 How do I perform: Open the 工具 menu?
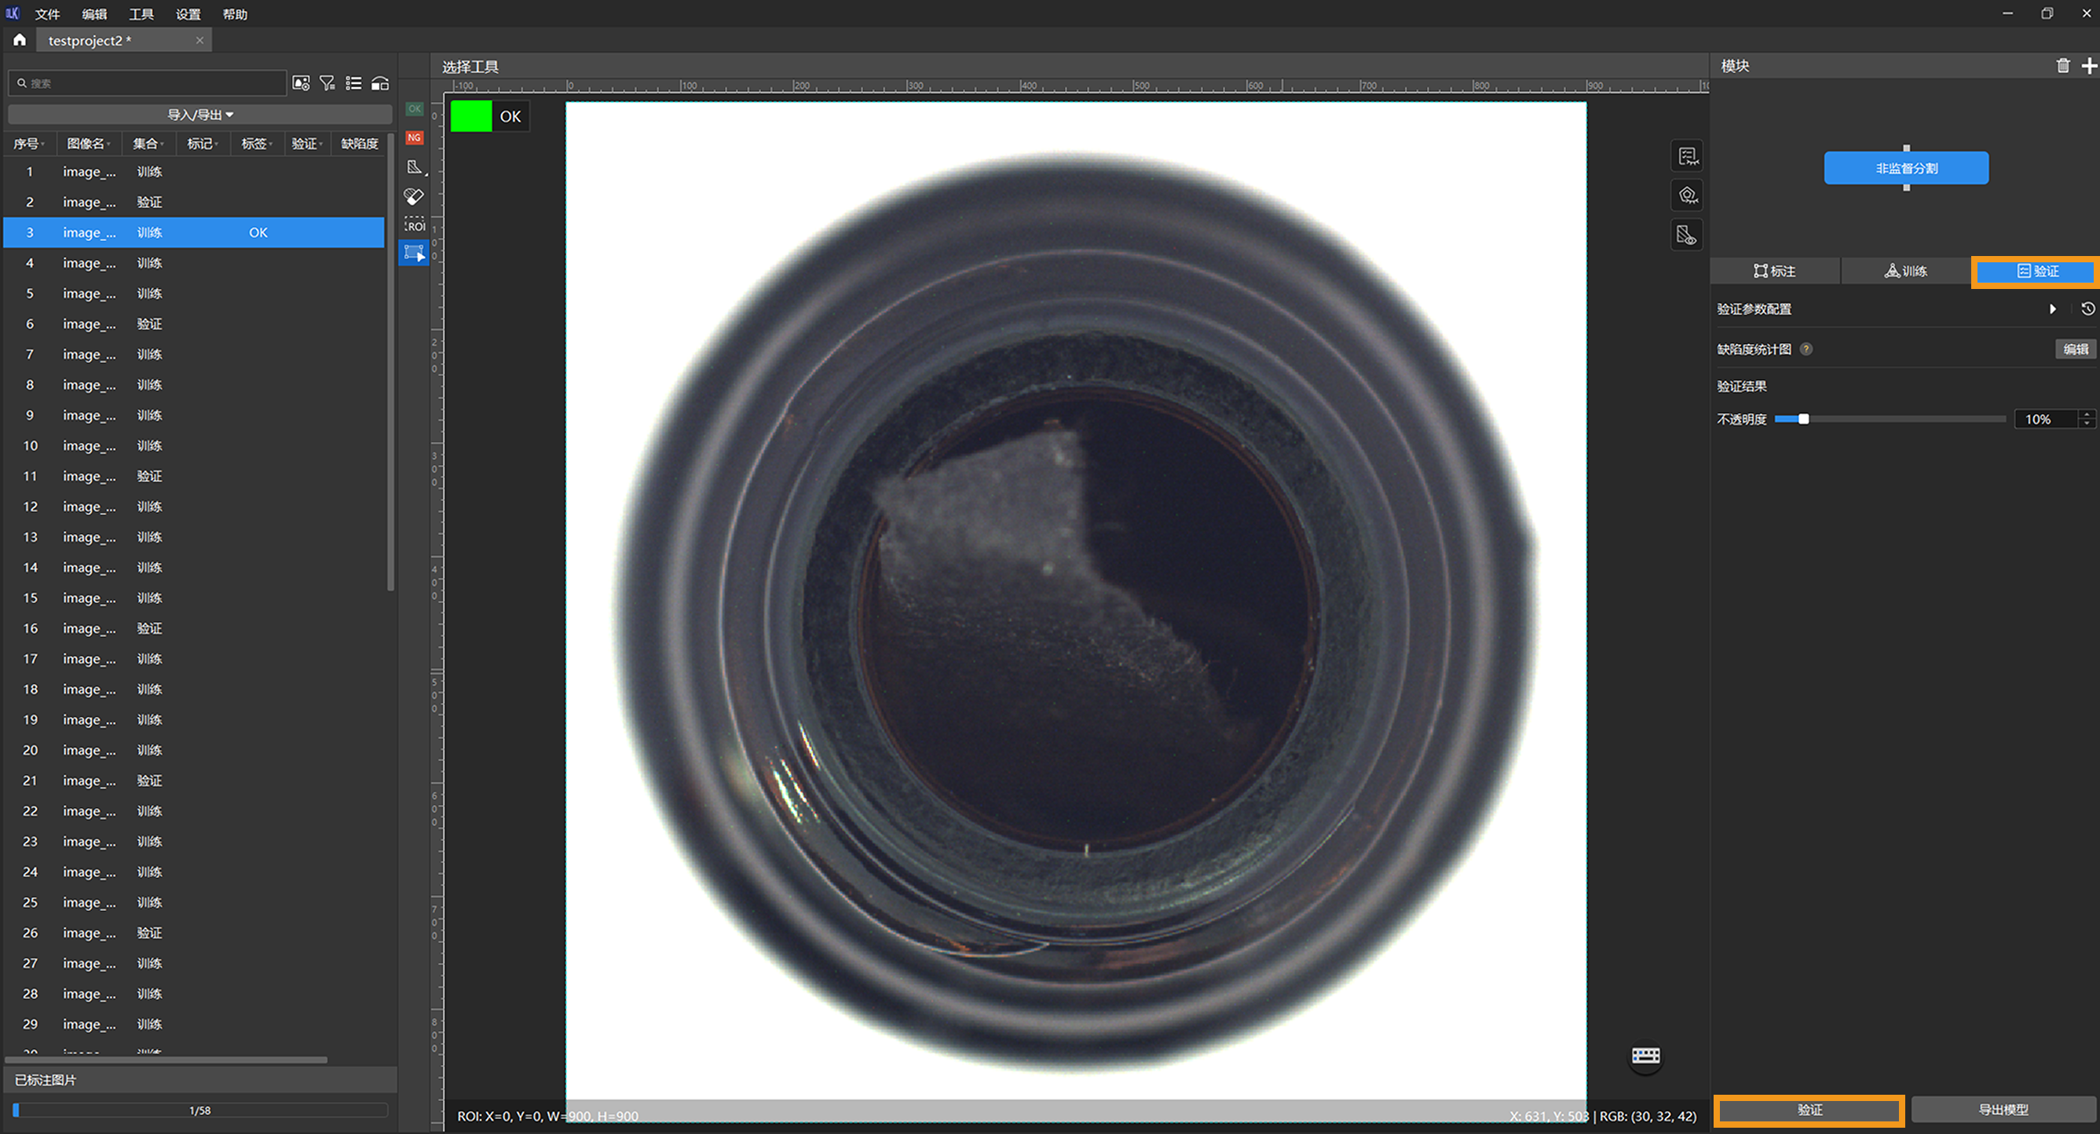pos(141,14)
